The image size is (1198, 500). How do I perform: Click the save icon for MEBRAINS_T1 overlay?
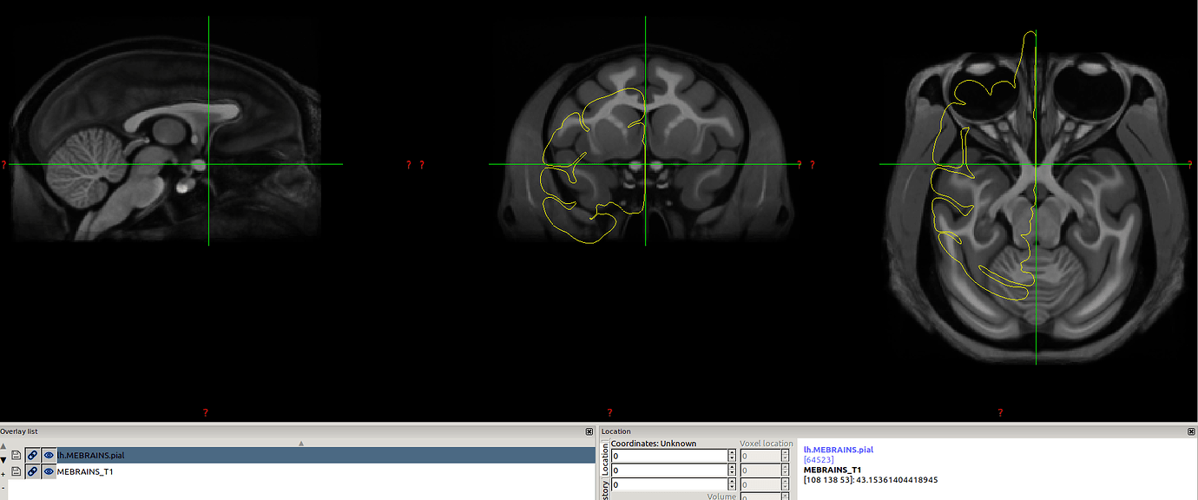click(16, 471)
